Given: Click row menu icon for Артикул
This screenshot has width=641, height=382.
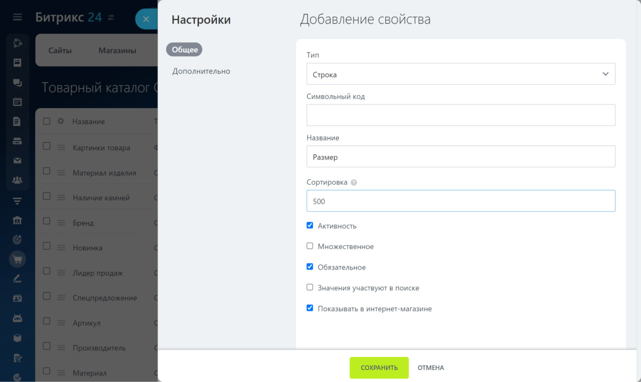Looking at the screenshot, I should coord(61,323).
